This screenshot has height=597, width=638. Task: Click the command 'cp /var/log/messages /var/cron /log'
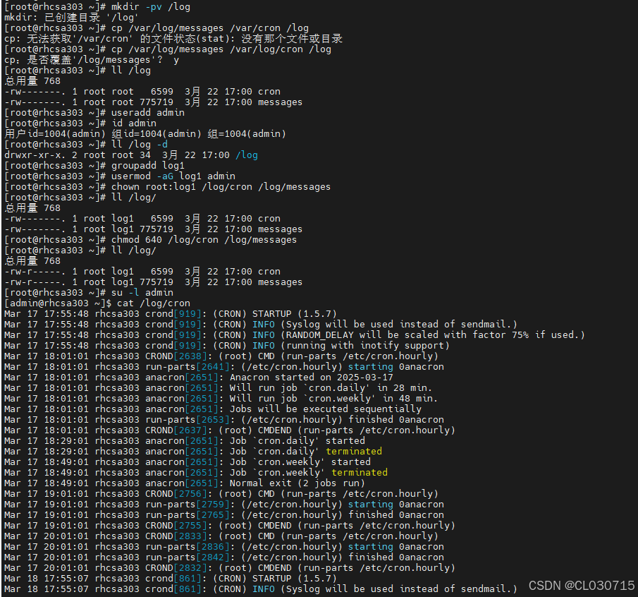(157, 28)
